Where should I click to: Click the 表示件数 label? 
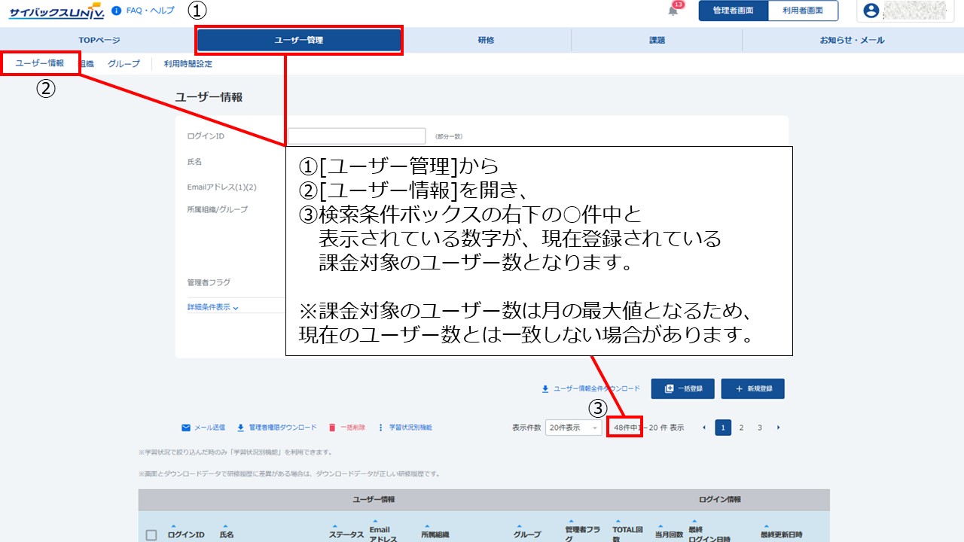526,428
